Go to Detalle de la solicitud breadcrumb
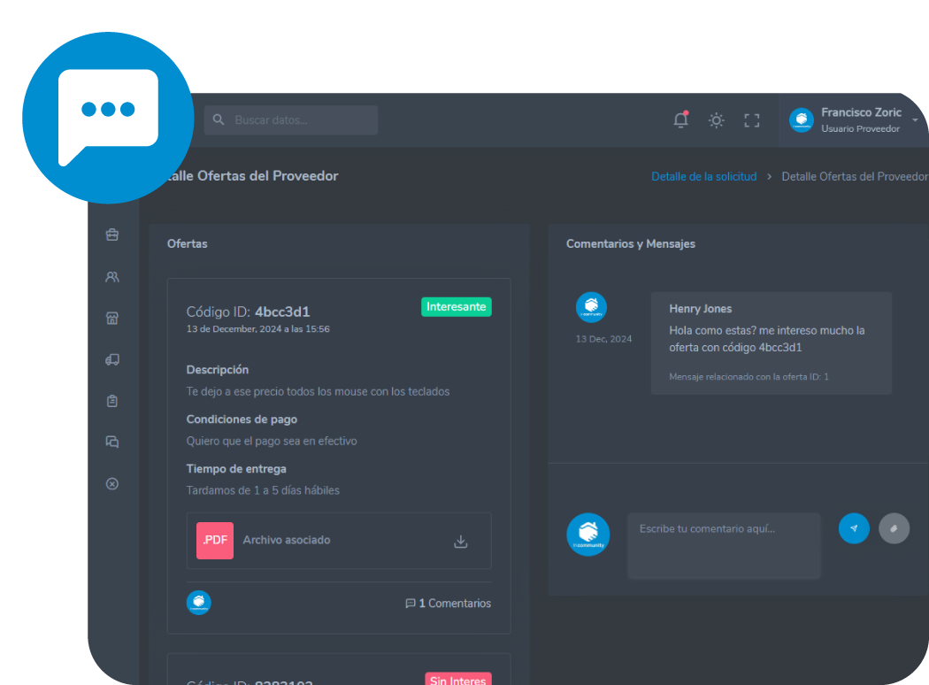The image size is (929, 685). 703,176
